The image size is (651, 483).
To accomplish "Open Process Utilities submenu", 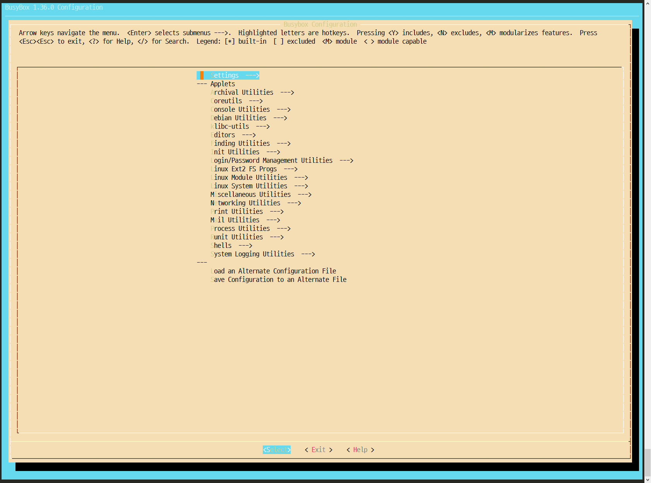I will click(x=250, y=229).
